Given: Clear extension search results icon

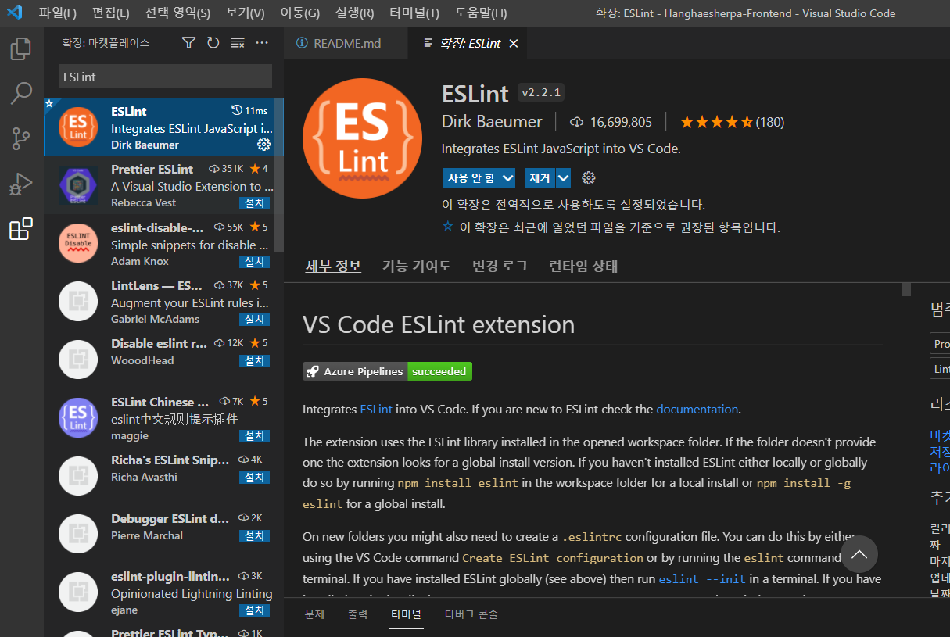Looking at the screenshot, I should pos(238,43).
